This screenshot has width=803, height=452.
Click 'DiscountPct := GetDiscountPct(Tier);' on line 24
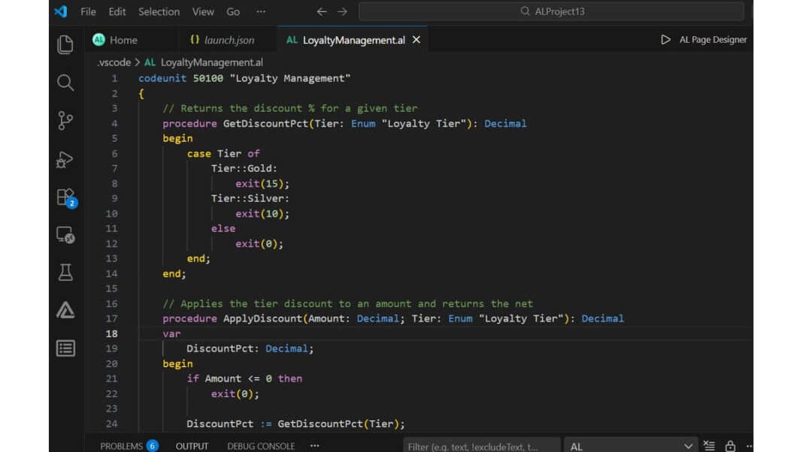pyautogui.click(x=295, y=424)
